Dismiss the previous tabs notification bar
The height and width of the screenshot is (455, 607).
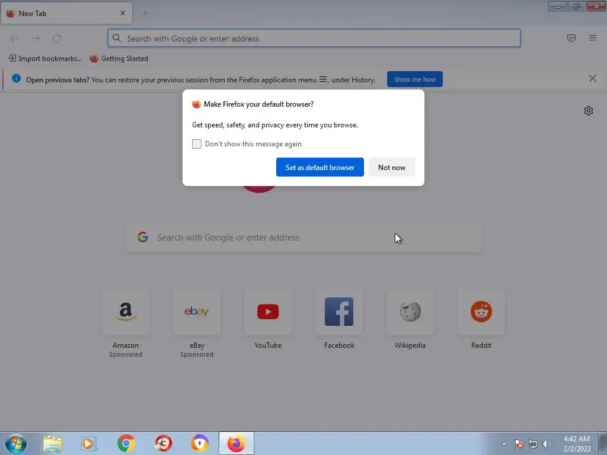pyautogui.click(x=592, y=79)
